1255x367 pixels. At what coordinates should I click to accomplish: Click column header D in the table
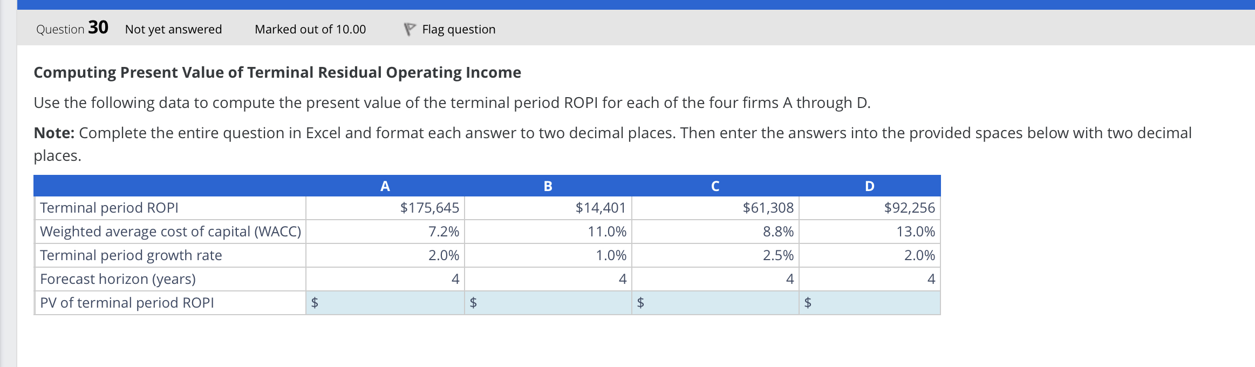[870, 187]
